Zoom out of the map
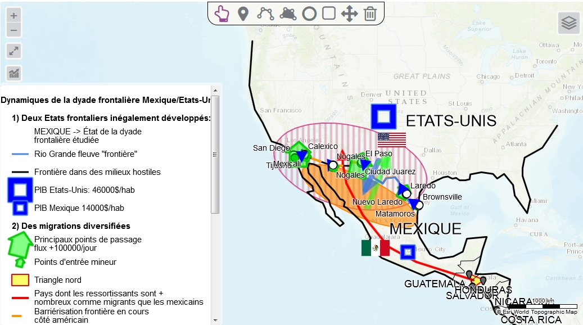Image resolution: width=583 pixels, height=325 pixels. pos(14,30)
